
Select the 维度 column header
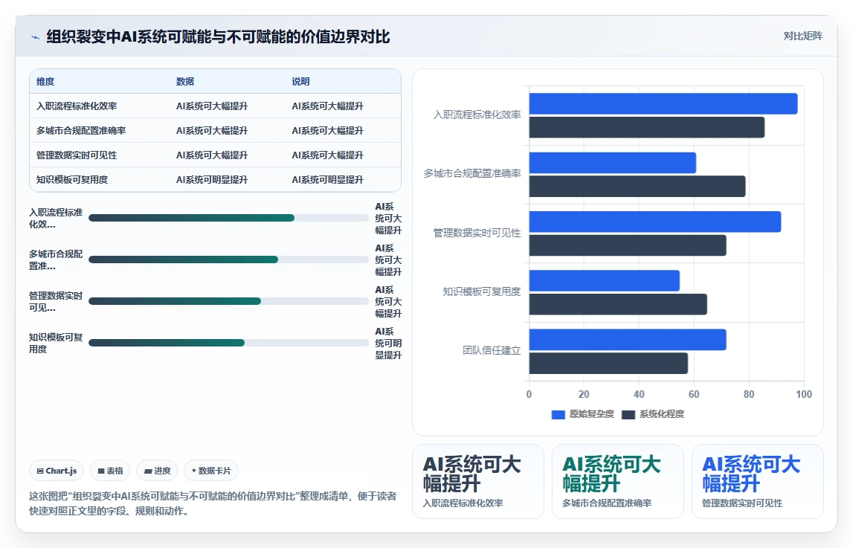(45, 82)
